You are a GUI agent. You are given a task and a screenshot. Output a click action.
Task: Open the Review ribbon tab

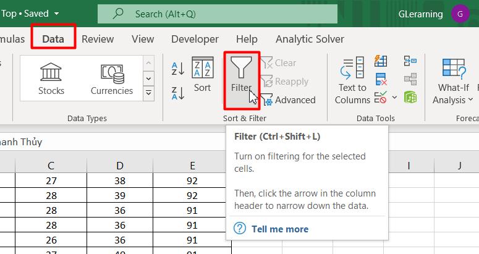click(x=98, y=39)
